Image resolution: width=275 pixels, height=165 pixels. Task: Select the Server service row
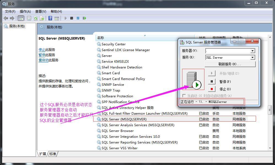point(107,56)
